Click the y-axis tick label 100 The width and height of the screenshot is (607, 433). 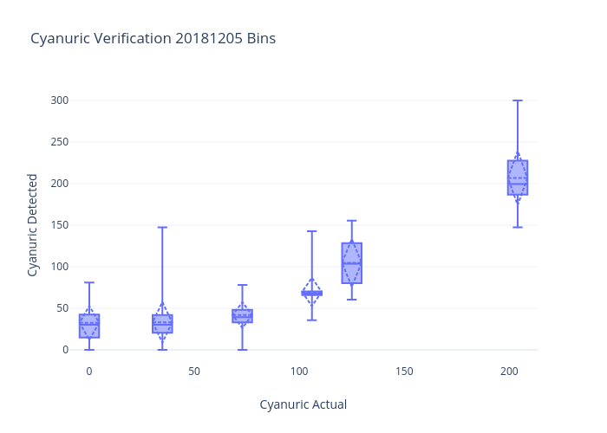click(59, 267)
